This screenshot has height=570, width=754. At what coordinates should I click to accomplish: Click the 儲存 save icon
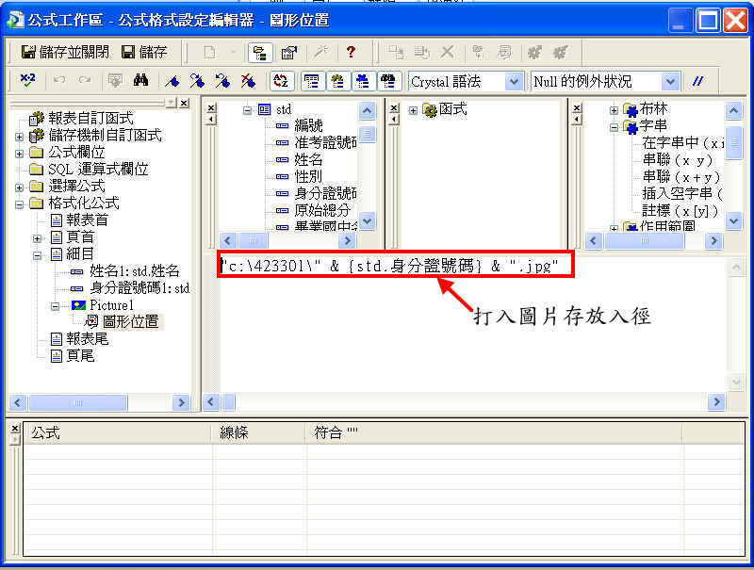point(129,54)
